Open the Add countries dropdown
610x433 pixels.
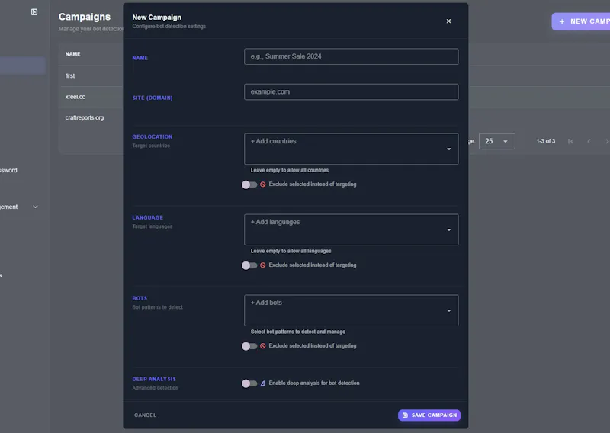point(351,149)
